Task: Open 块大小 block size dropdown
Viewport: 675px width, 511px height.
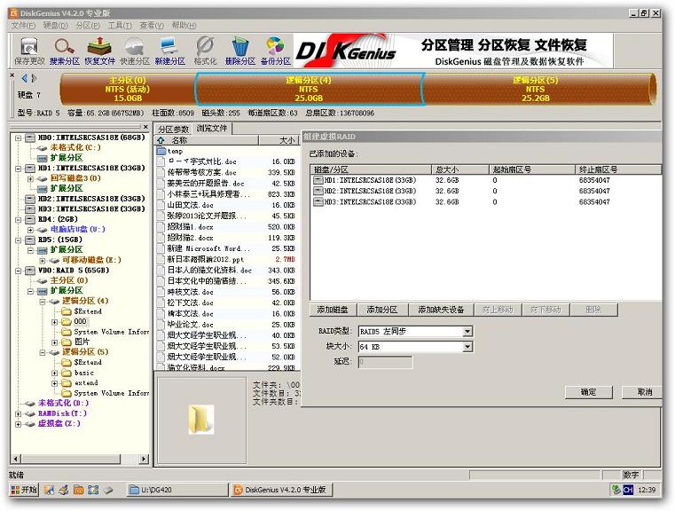Action: (467, 347)
